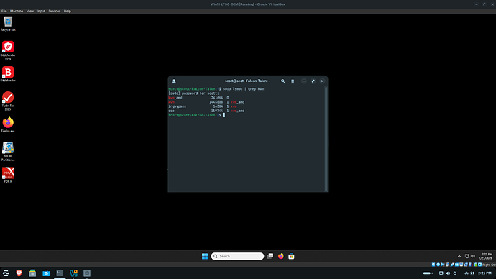
Task: Maximize the scott-Falcon-Talon terminal window
Action: (x=313, y=81)
